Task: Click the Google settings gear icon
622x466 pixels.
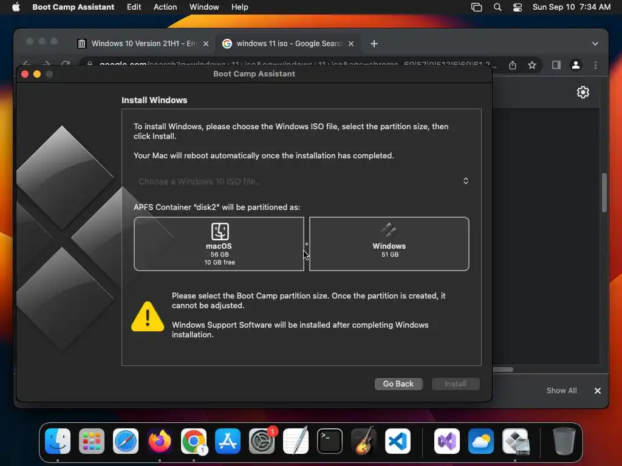Action: coord(583,92)
